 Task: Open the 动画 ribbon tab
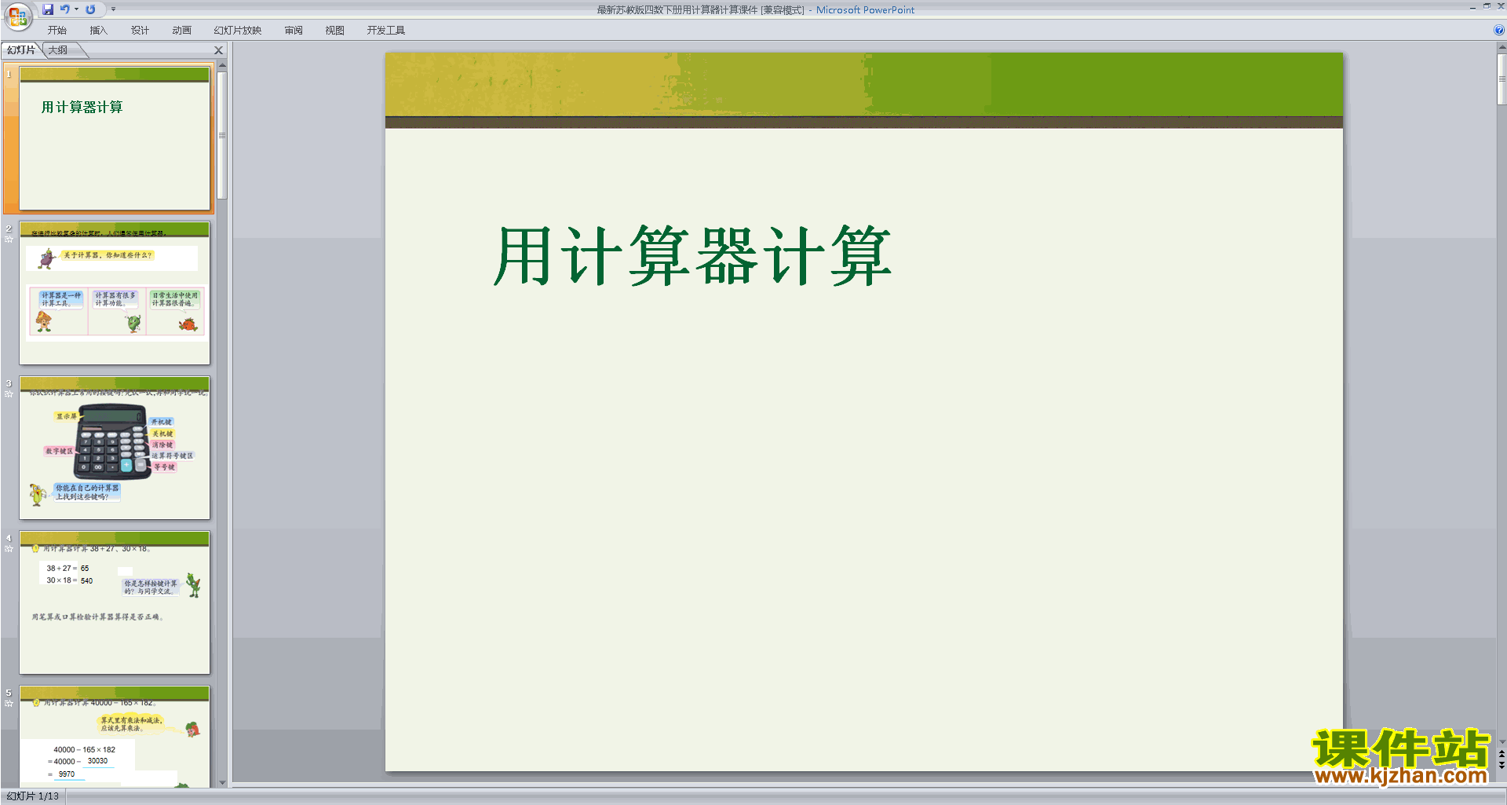(x=181, y=31)
